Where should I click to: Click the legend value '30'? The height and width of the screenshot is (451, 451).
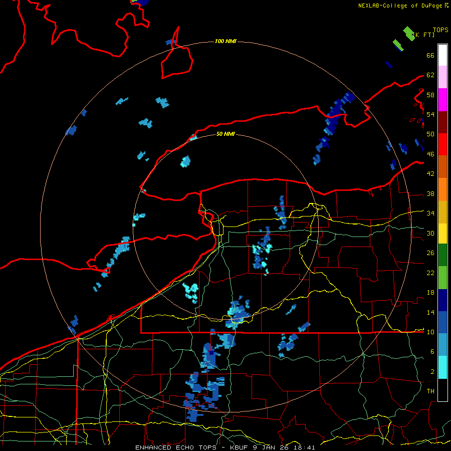[x=430, y=233]
